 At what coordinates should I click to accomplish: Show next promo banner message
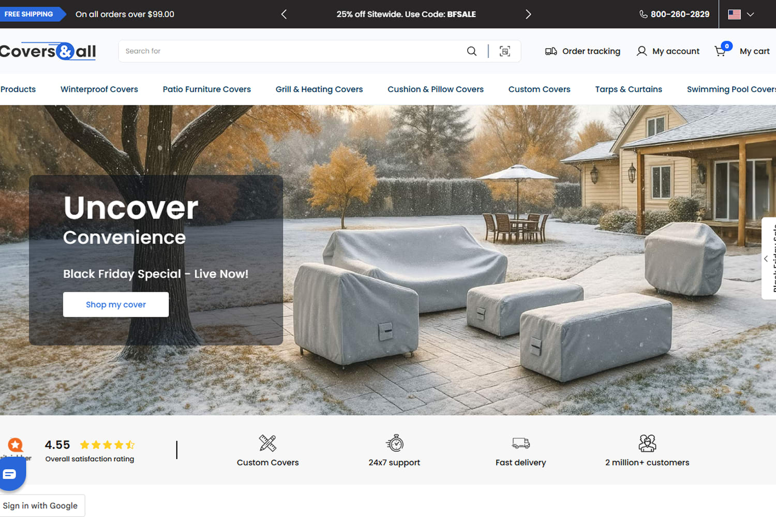(x=528, y=14)
